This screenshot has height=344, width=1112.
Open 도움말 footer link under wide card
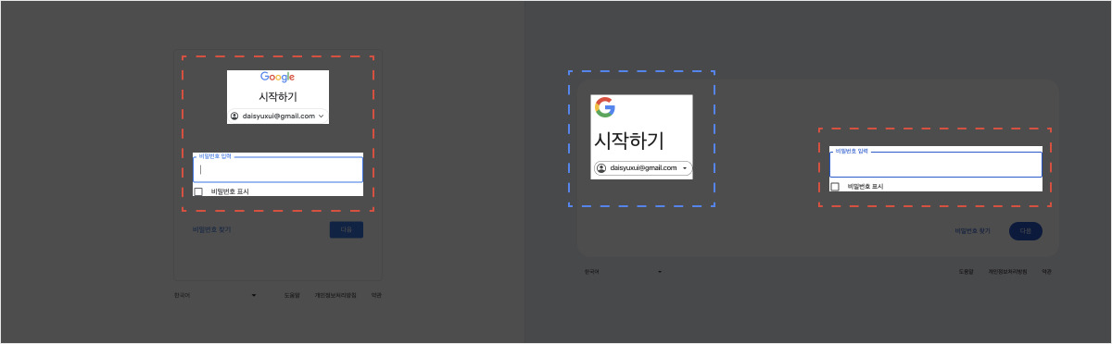(967, 272)
